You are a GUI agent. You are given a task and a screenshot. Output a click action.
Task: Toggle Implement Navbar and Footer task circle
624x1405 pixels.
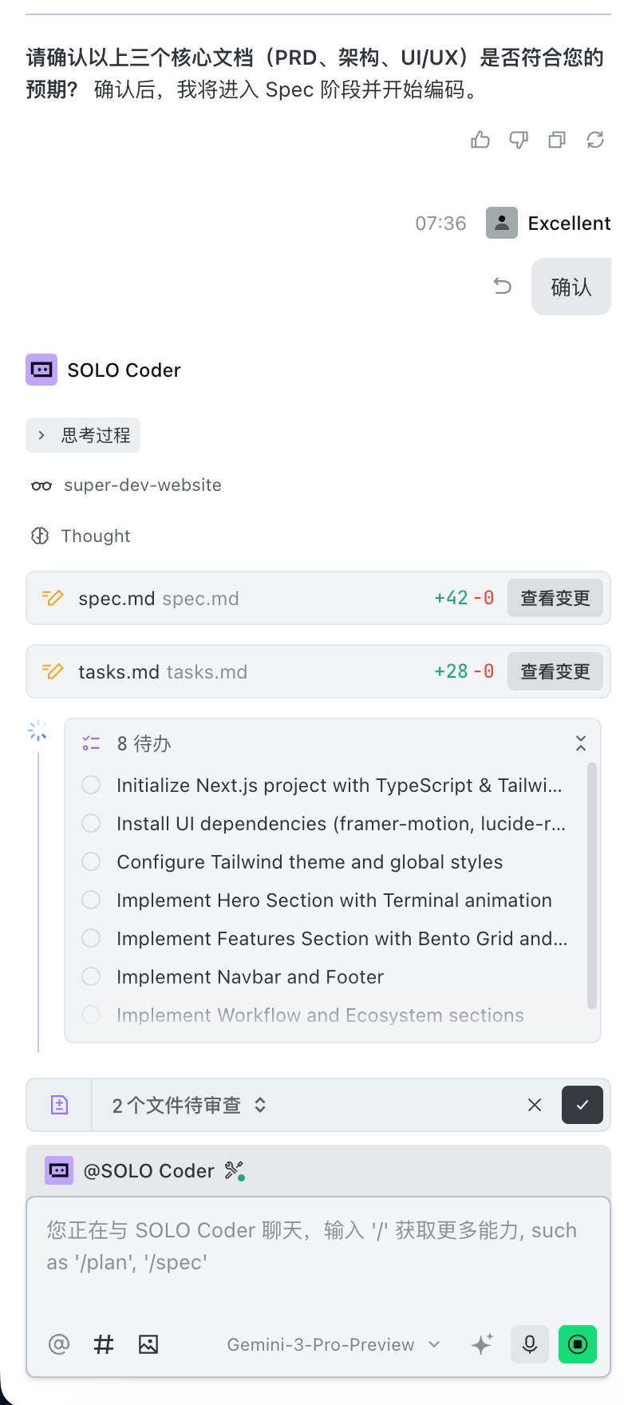(92, 977)
